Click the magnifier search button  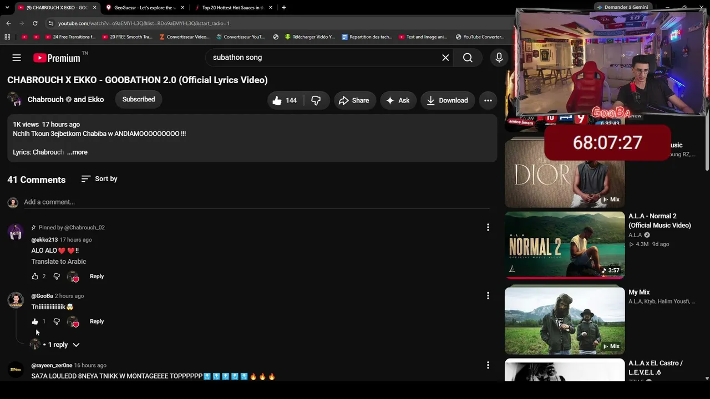coord(468,58)
